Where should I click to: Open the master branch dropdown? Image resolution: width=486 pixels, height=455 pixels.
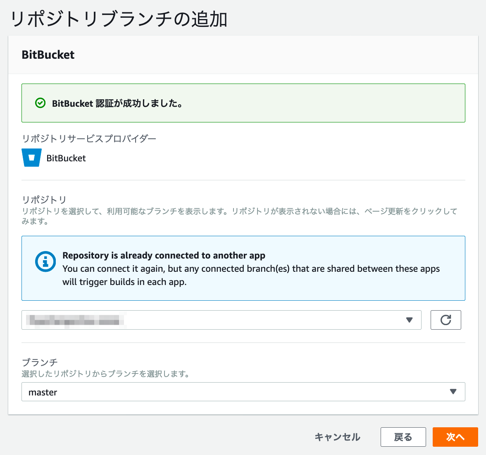243,392
